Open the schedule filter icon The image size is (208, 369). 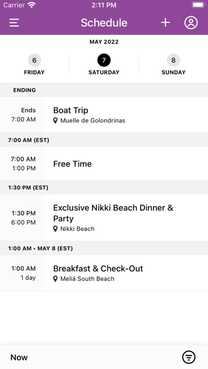tap(189, 357)
